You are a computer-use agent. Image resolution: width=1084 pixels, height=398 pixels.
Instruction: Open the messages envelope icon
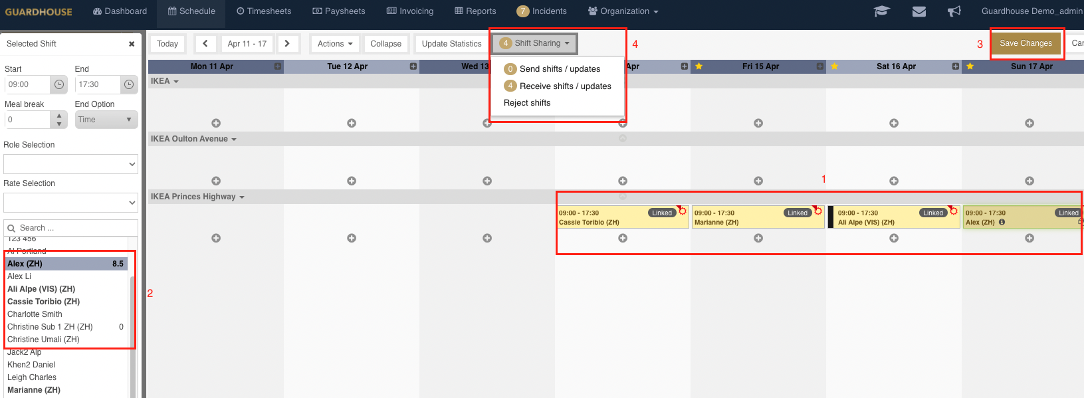[x=919, y=11]
